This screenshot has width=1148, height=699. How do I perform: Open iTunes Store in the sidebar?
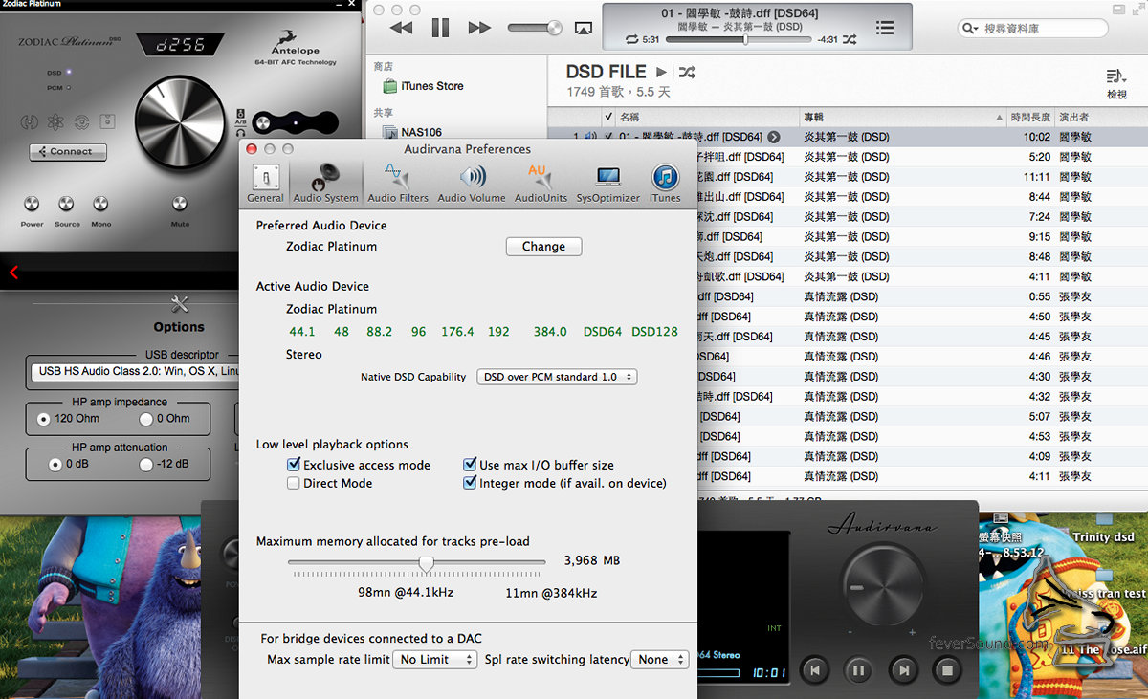(x=423, y=86)
